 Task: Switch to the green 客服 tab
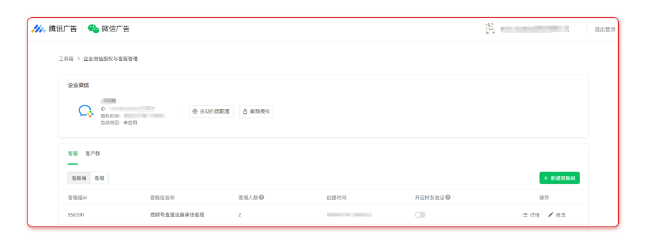(x=72, y=154)
